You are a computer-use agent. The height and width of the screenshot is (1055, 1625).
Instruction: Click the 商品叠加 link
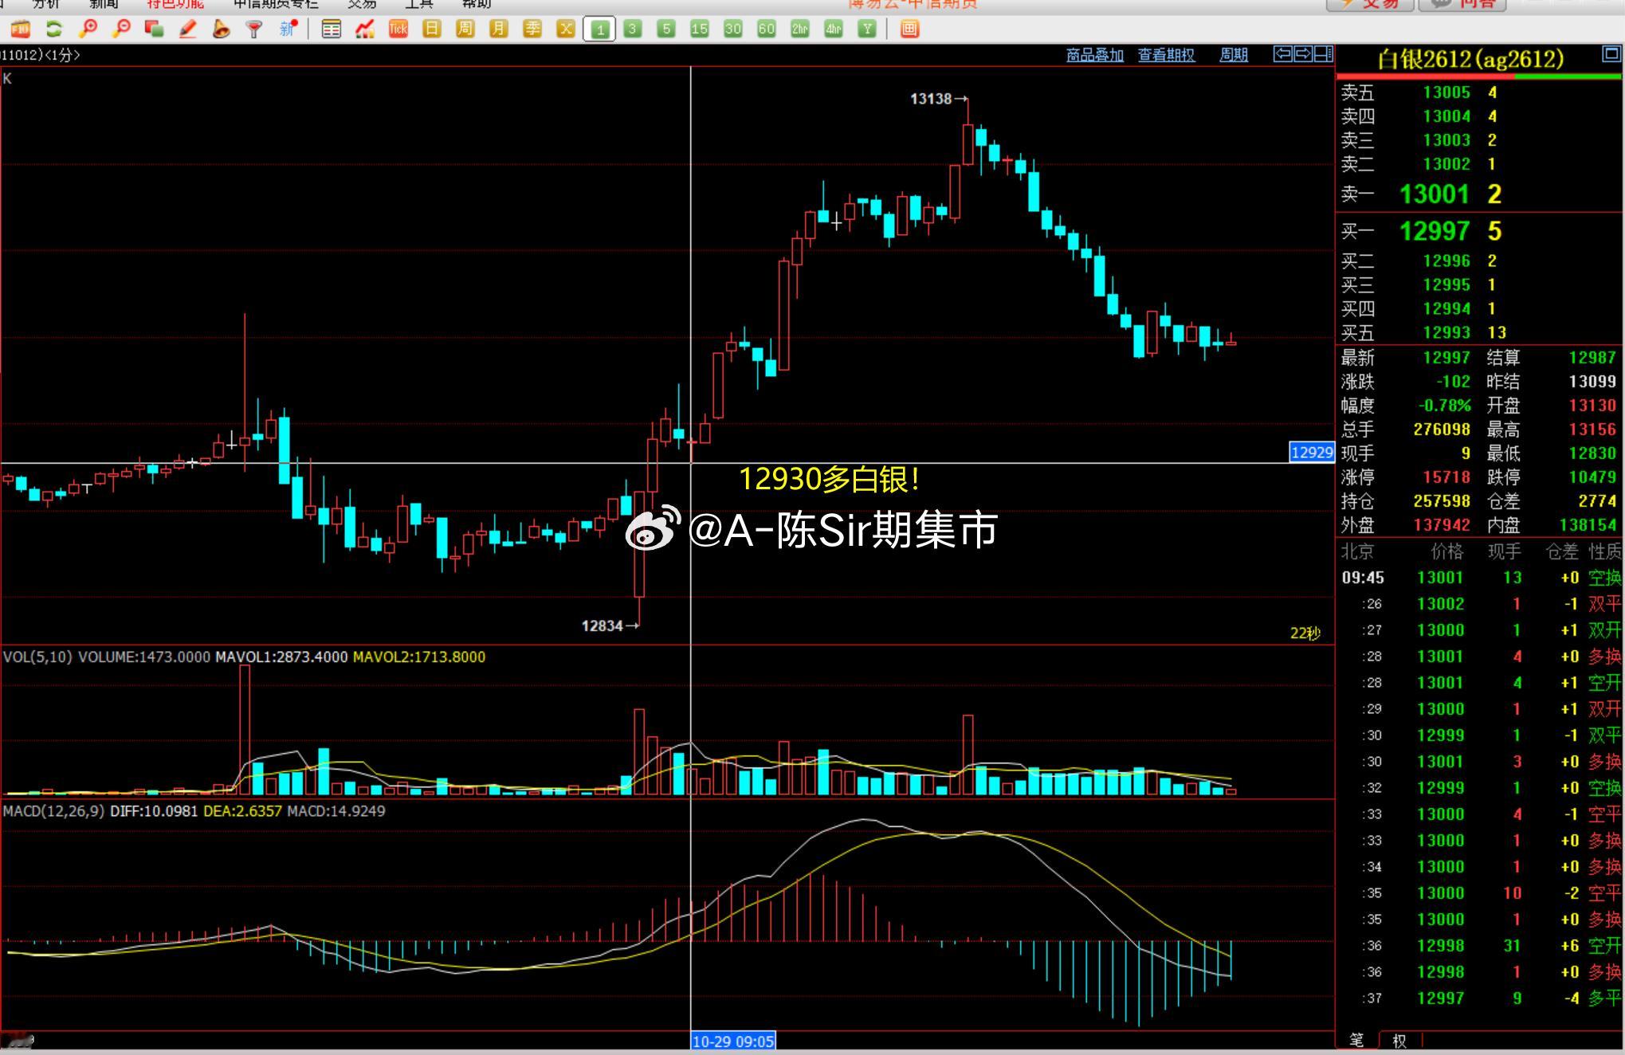1095,55
